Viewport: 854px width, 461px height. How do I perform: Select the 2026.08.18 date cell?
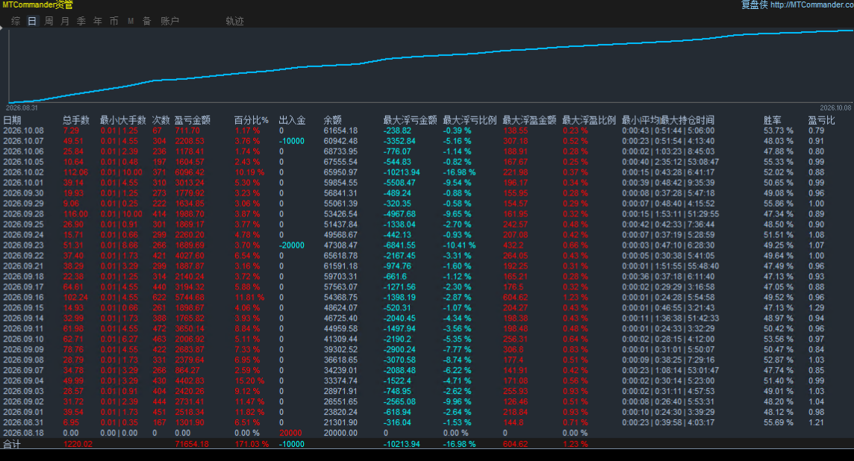pos(23,433)
